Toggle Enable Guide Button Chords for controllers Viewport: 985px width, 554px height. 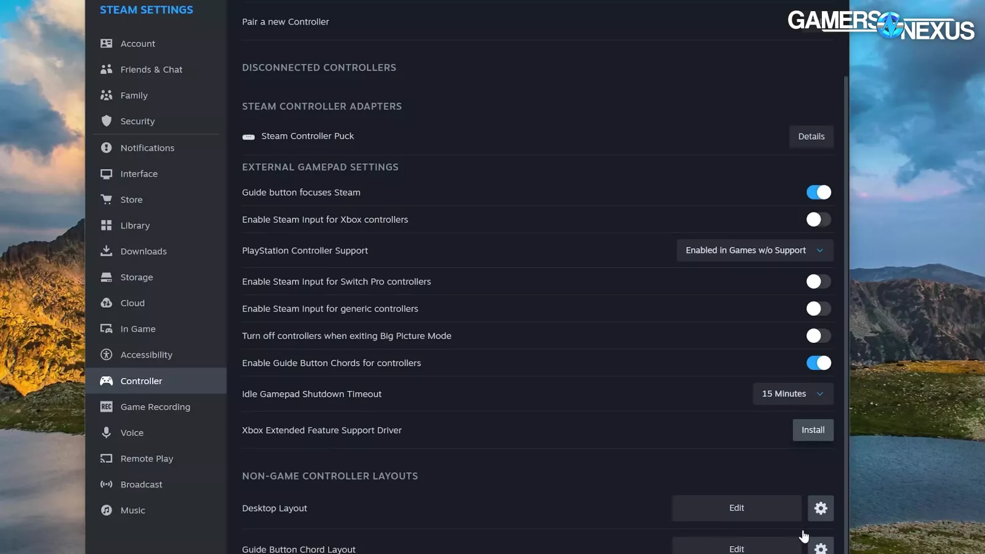(819, 363)
